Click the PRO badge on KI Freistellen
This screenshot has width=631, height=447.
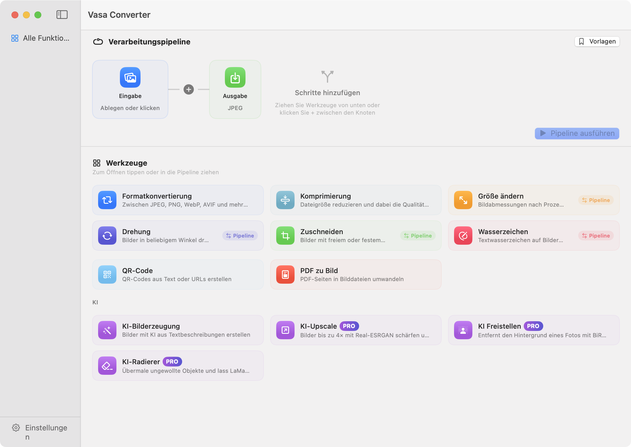click(x=533, y=326)
